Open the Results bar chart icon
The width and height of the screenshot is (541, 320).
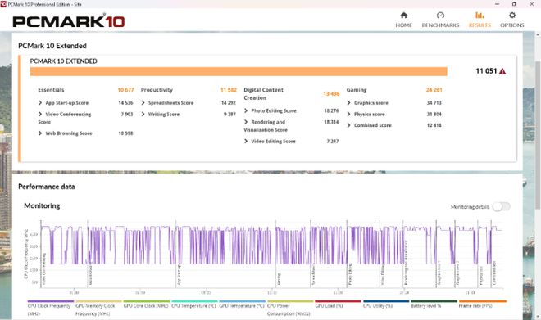point(480,16)
